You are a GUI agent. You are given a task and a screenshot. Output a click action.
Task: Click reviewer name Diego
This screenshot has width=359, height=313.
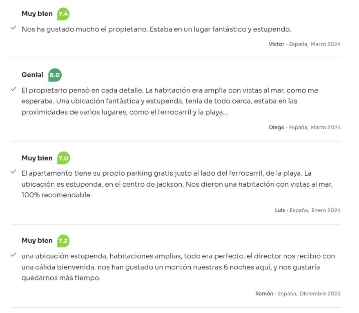tap(276, 128)
